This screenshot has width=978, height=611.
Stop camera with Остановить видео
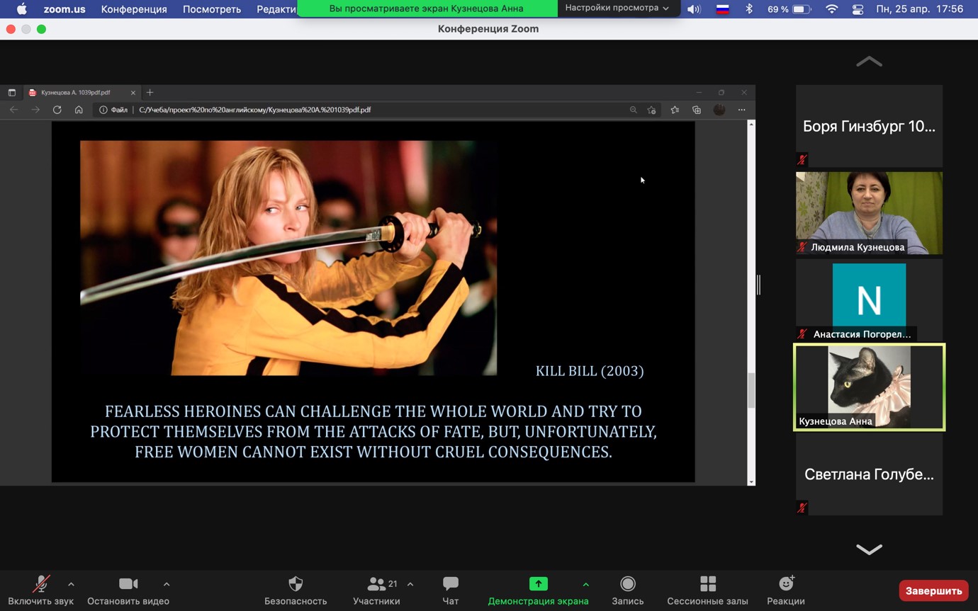[128, 590]
